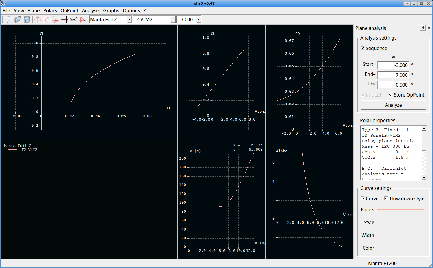Create a new project with the blank-page icon
This screenshot has width=433, height=268.
pyautogui.click(x=9, y=19)
